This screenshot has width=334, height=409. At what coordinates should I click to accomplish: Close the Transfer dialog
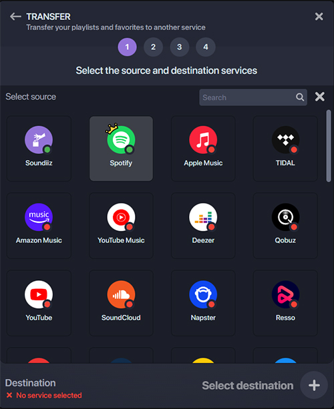coord(319,17)
